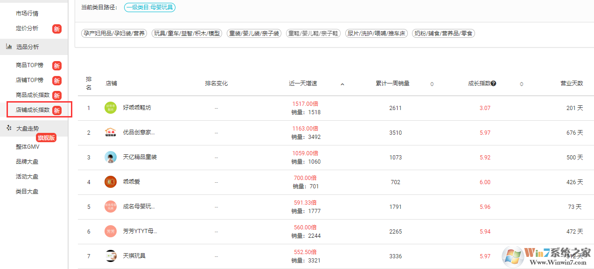Sort by 近一天增速 column arrow
The height and width of the screenshot is (269, 594).
[342, 84]
